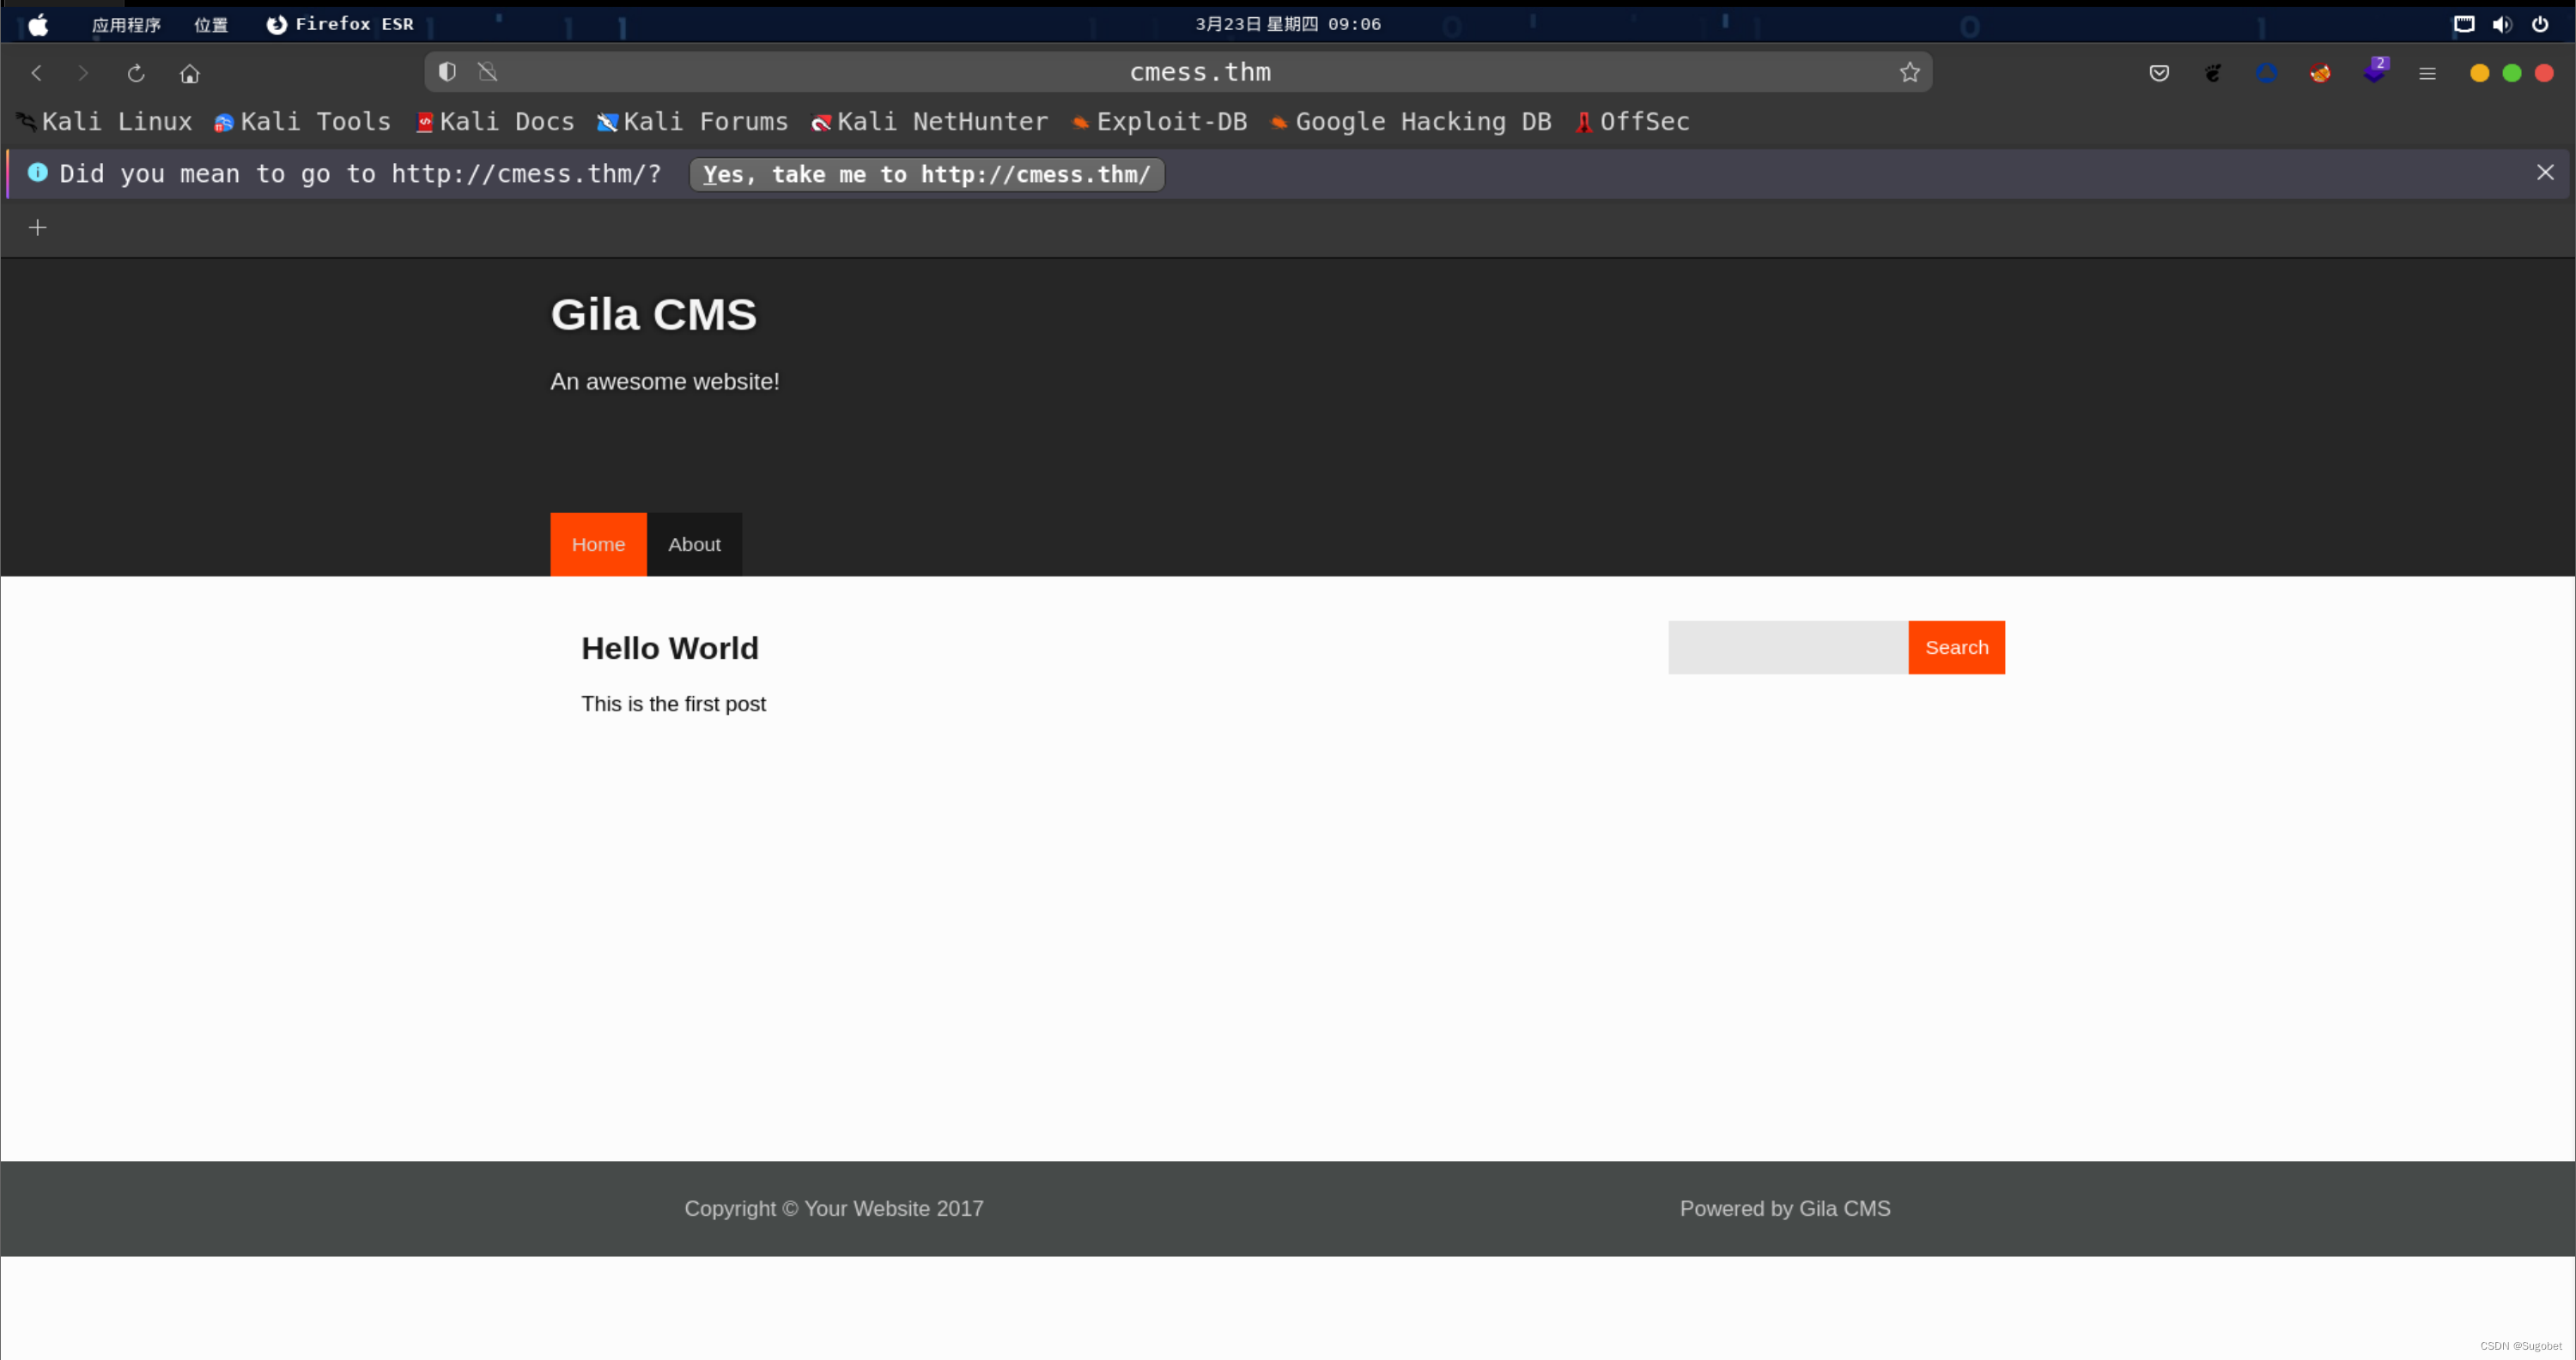The width and height of the screenshot is (2576, 1360).
Task: Open the 应用程序 menu
Action: 125,24
